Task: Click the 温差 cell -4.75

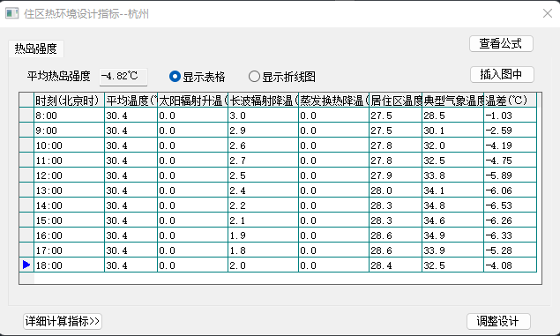Action: coord(511,161)
